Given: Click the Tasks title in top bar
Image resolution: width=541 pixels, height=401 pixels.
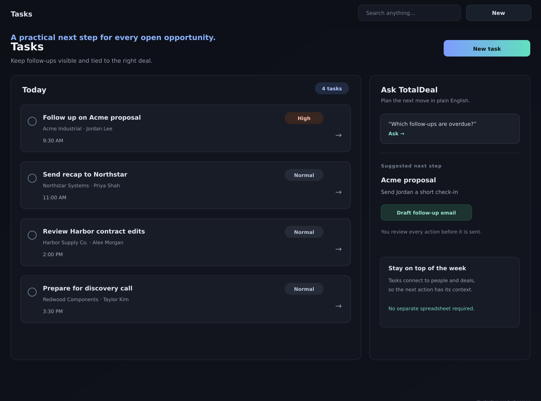Looking at the screenshot, I should (21, 14).
